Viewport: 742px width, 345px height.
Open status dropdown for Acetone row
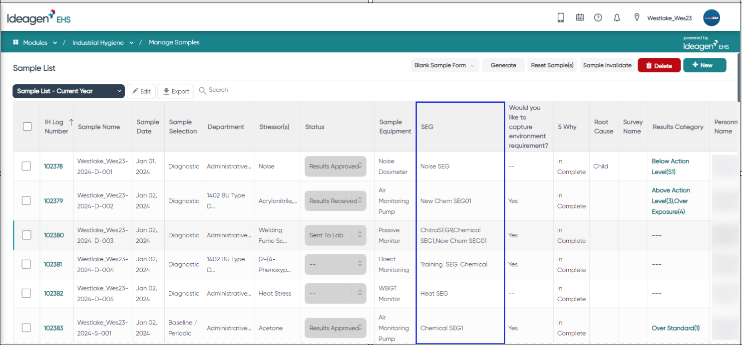336,328
